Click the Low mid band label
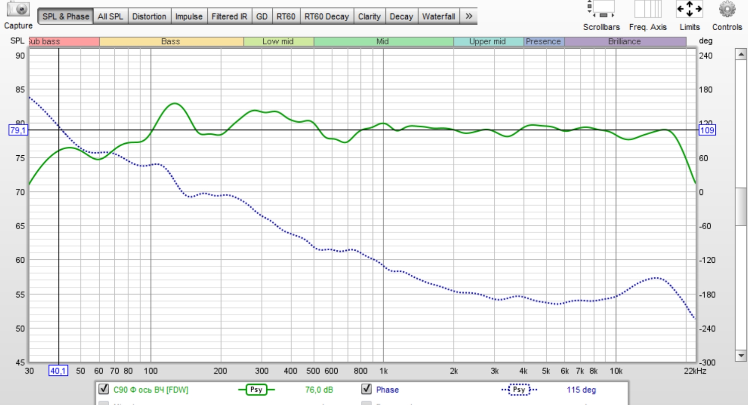Viewport: 748px width, 405px height. pyautogui.click(x=278, y=42)
